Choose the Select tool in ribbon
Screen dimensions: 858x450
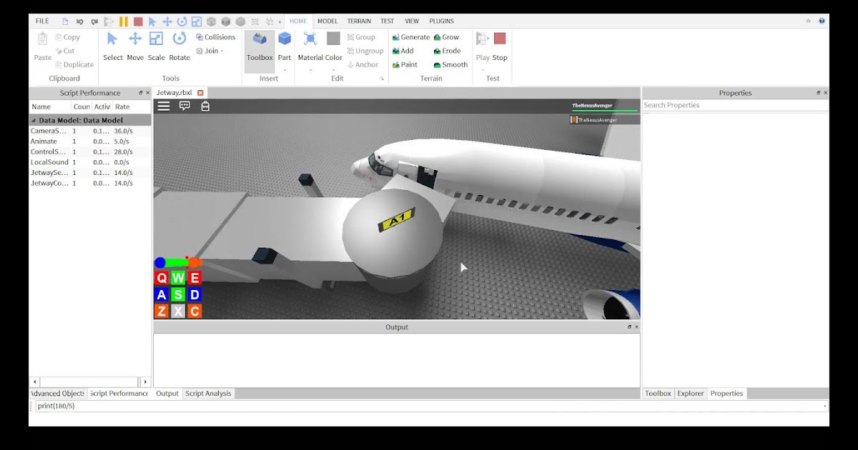(x=112, y=46)
